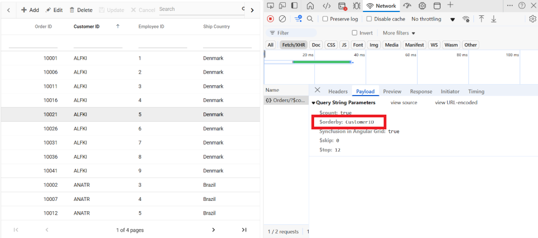Click the Edit button in grid toolbar
Screen dimensions: 538x238
54,10
